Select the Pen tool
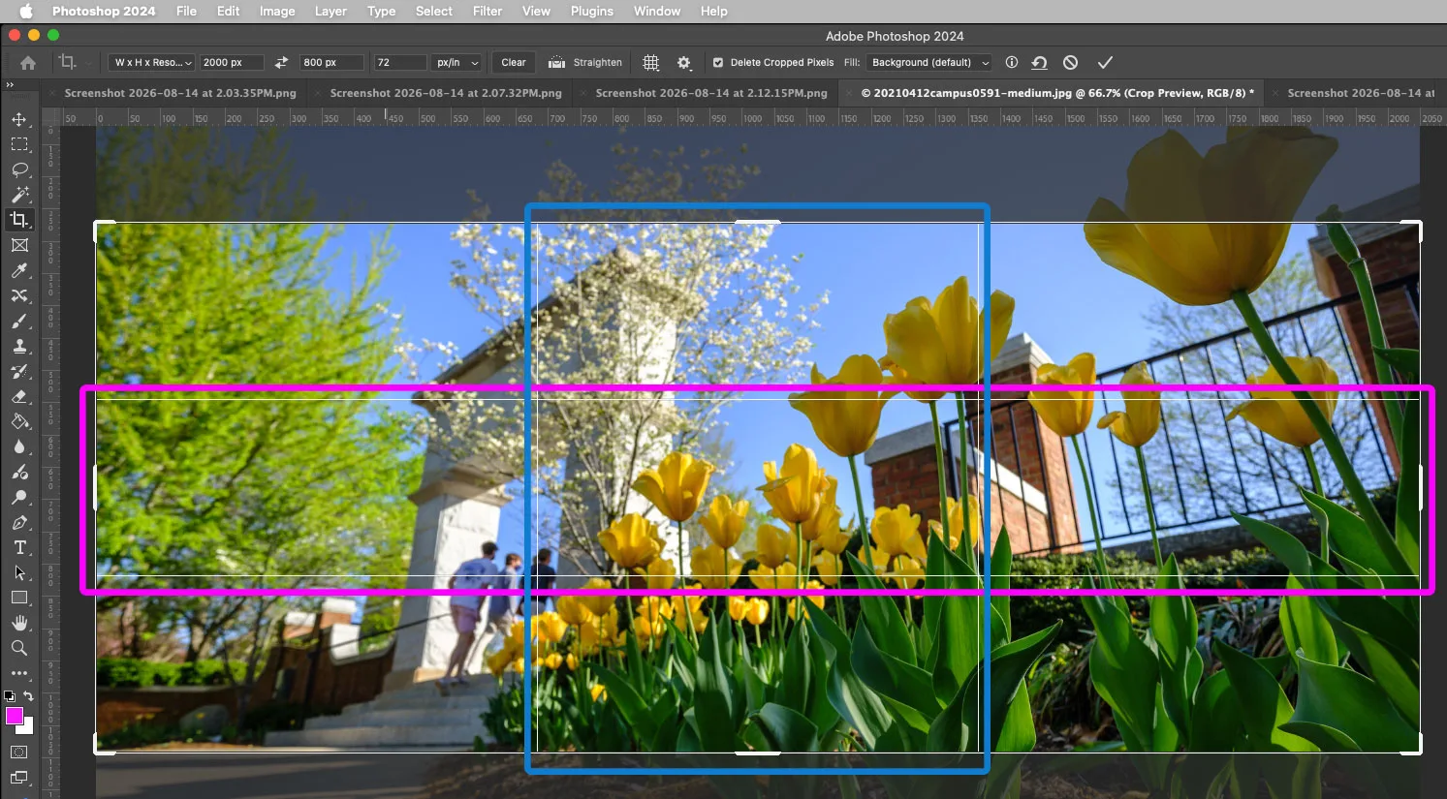Viewport: 1447px width, 799px height. point(19,522)
